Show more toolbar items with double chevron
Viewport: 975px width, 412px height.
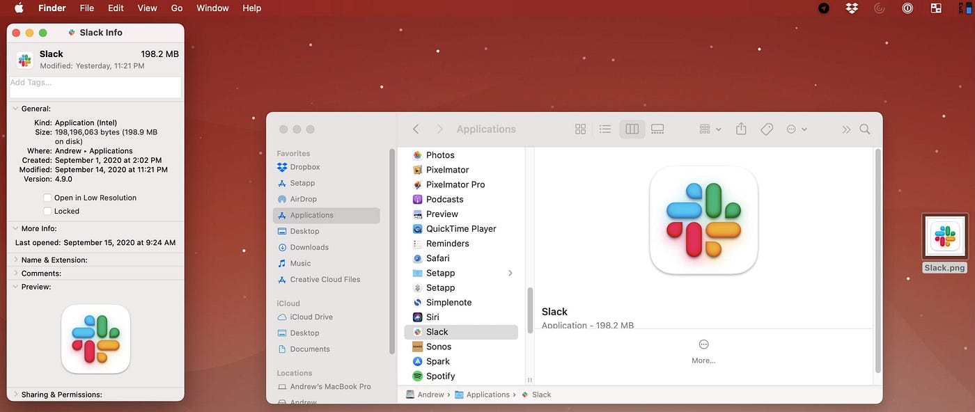pos(846,129)
